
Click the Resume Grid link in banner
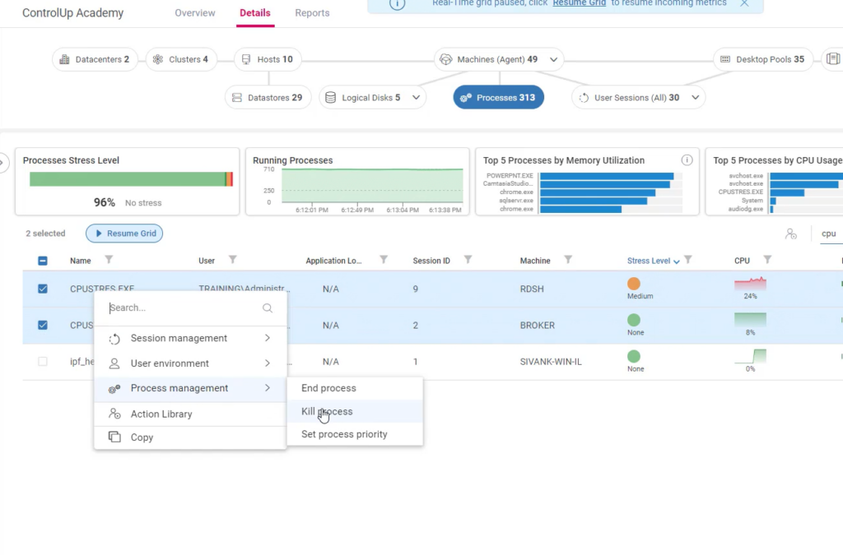tap(579, 3)
